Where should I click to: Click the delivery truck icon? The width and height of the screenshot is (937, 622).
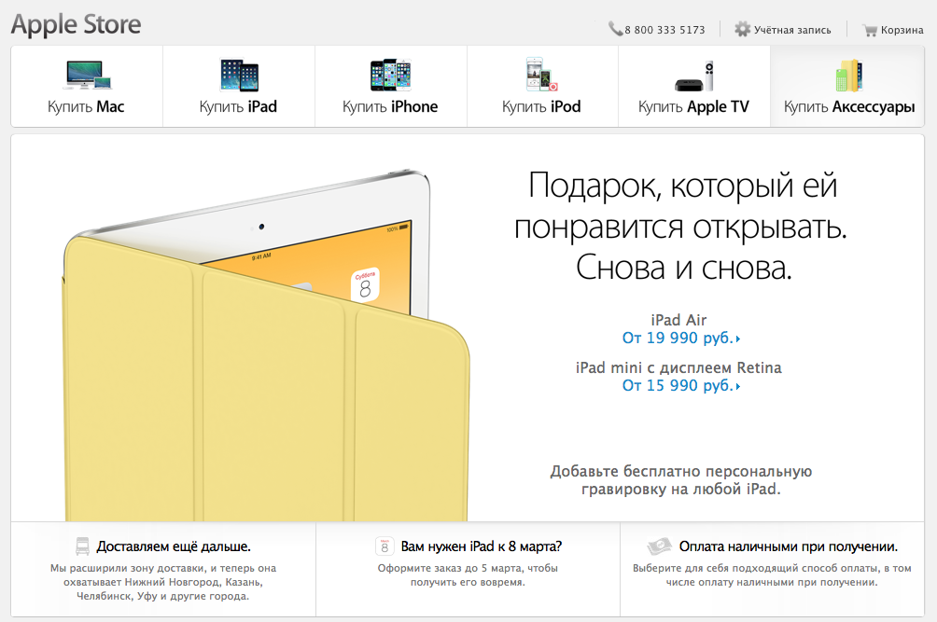82,546
